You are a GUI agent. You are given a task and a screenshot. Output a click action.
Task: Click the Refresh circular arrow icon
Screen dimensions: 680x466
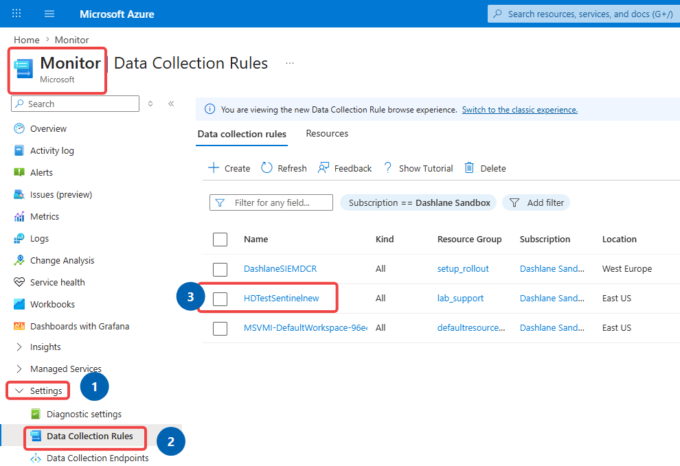coord(267,167)
